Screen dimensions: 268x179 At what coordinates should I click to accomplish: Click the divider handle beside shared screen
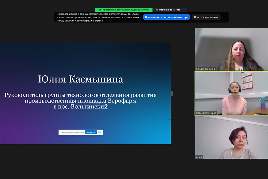pyautogui.click(x=172, y=93)
